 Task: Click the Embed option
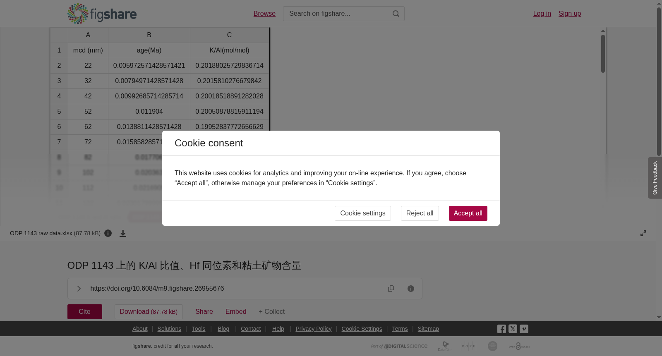coord(236,312)
